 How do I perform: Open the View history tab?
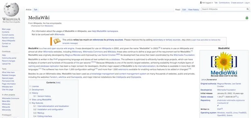point(193,10)
